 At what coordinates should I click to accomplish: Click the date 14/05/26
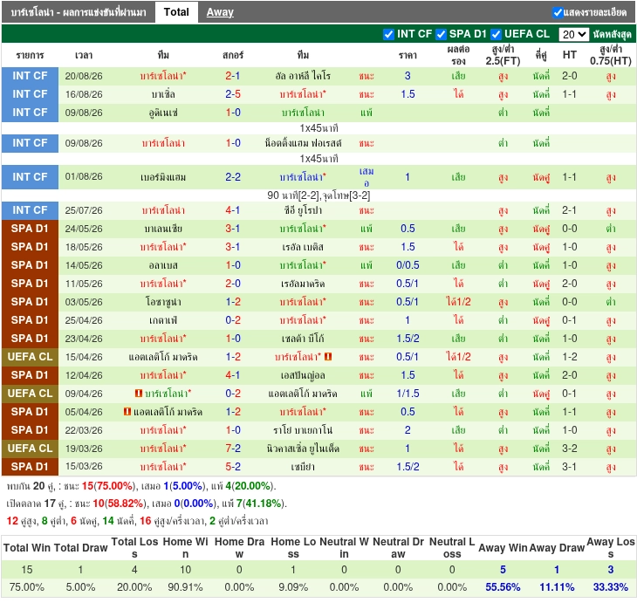84,265
